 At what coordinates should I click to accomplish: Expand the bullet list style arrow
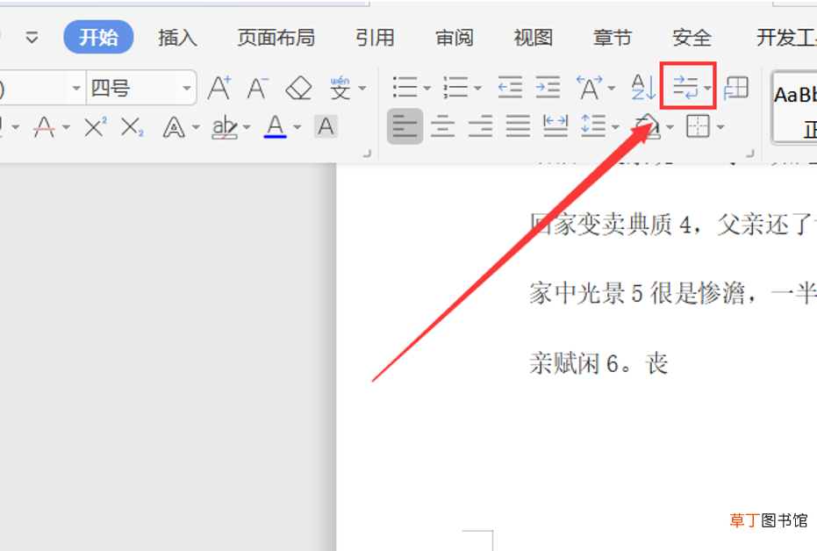(x=427, y=88)
